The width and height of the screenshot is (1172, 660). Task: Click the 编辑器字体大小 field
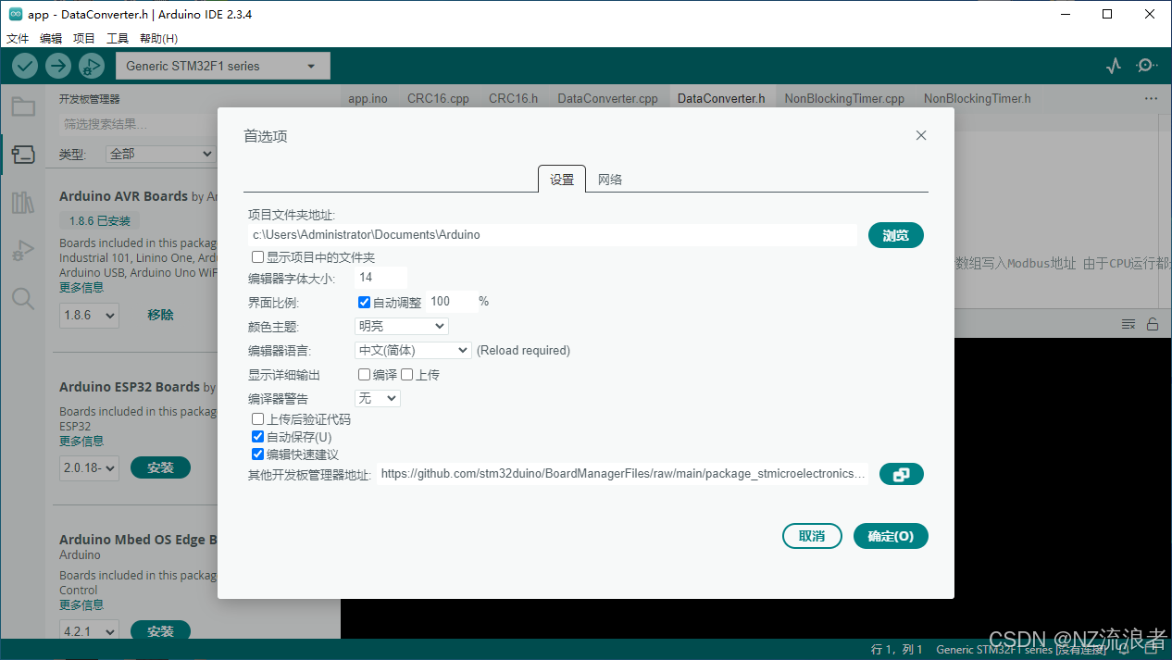coord(380,277)
